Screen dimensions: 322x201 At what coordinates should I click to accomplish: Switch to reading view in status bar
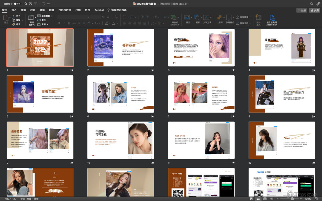click(264, 199)
